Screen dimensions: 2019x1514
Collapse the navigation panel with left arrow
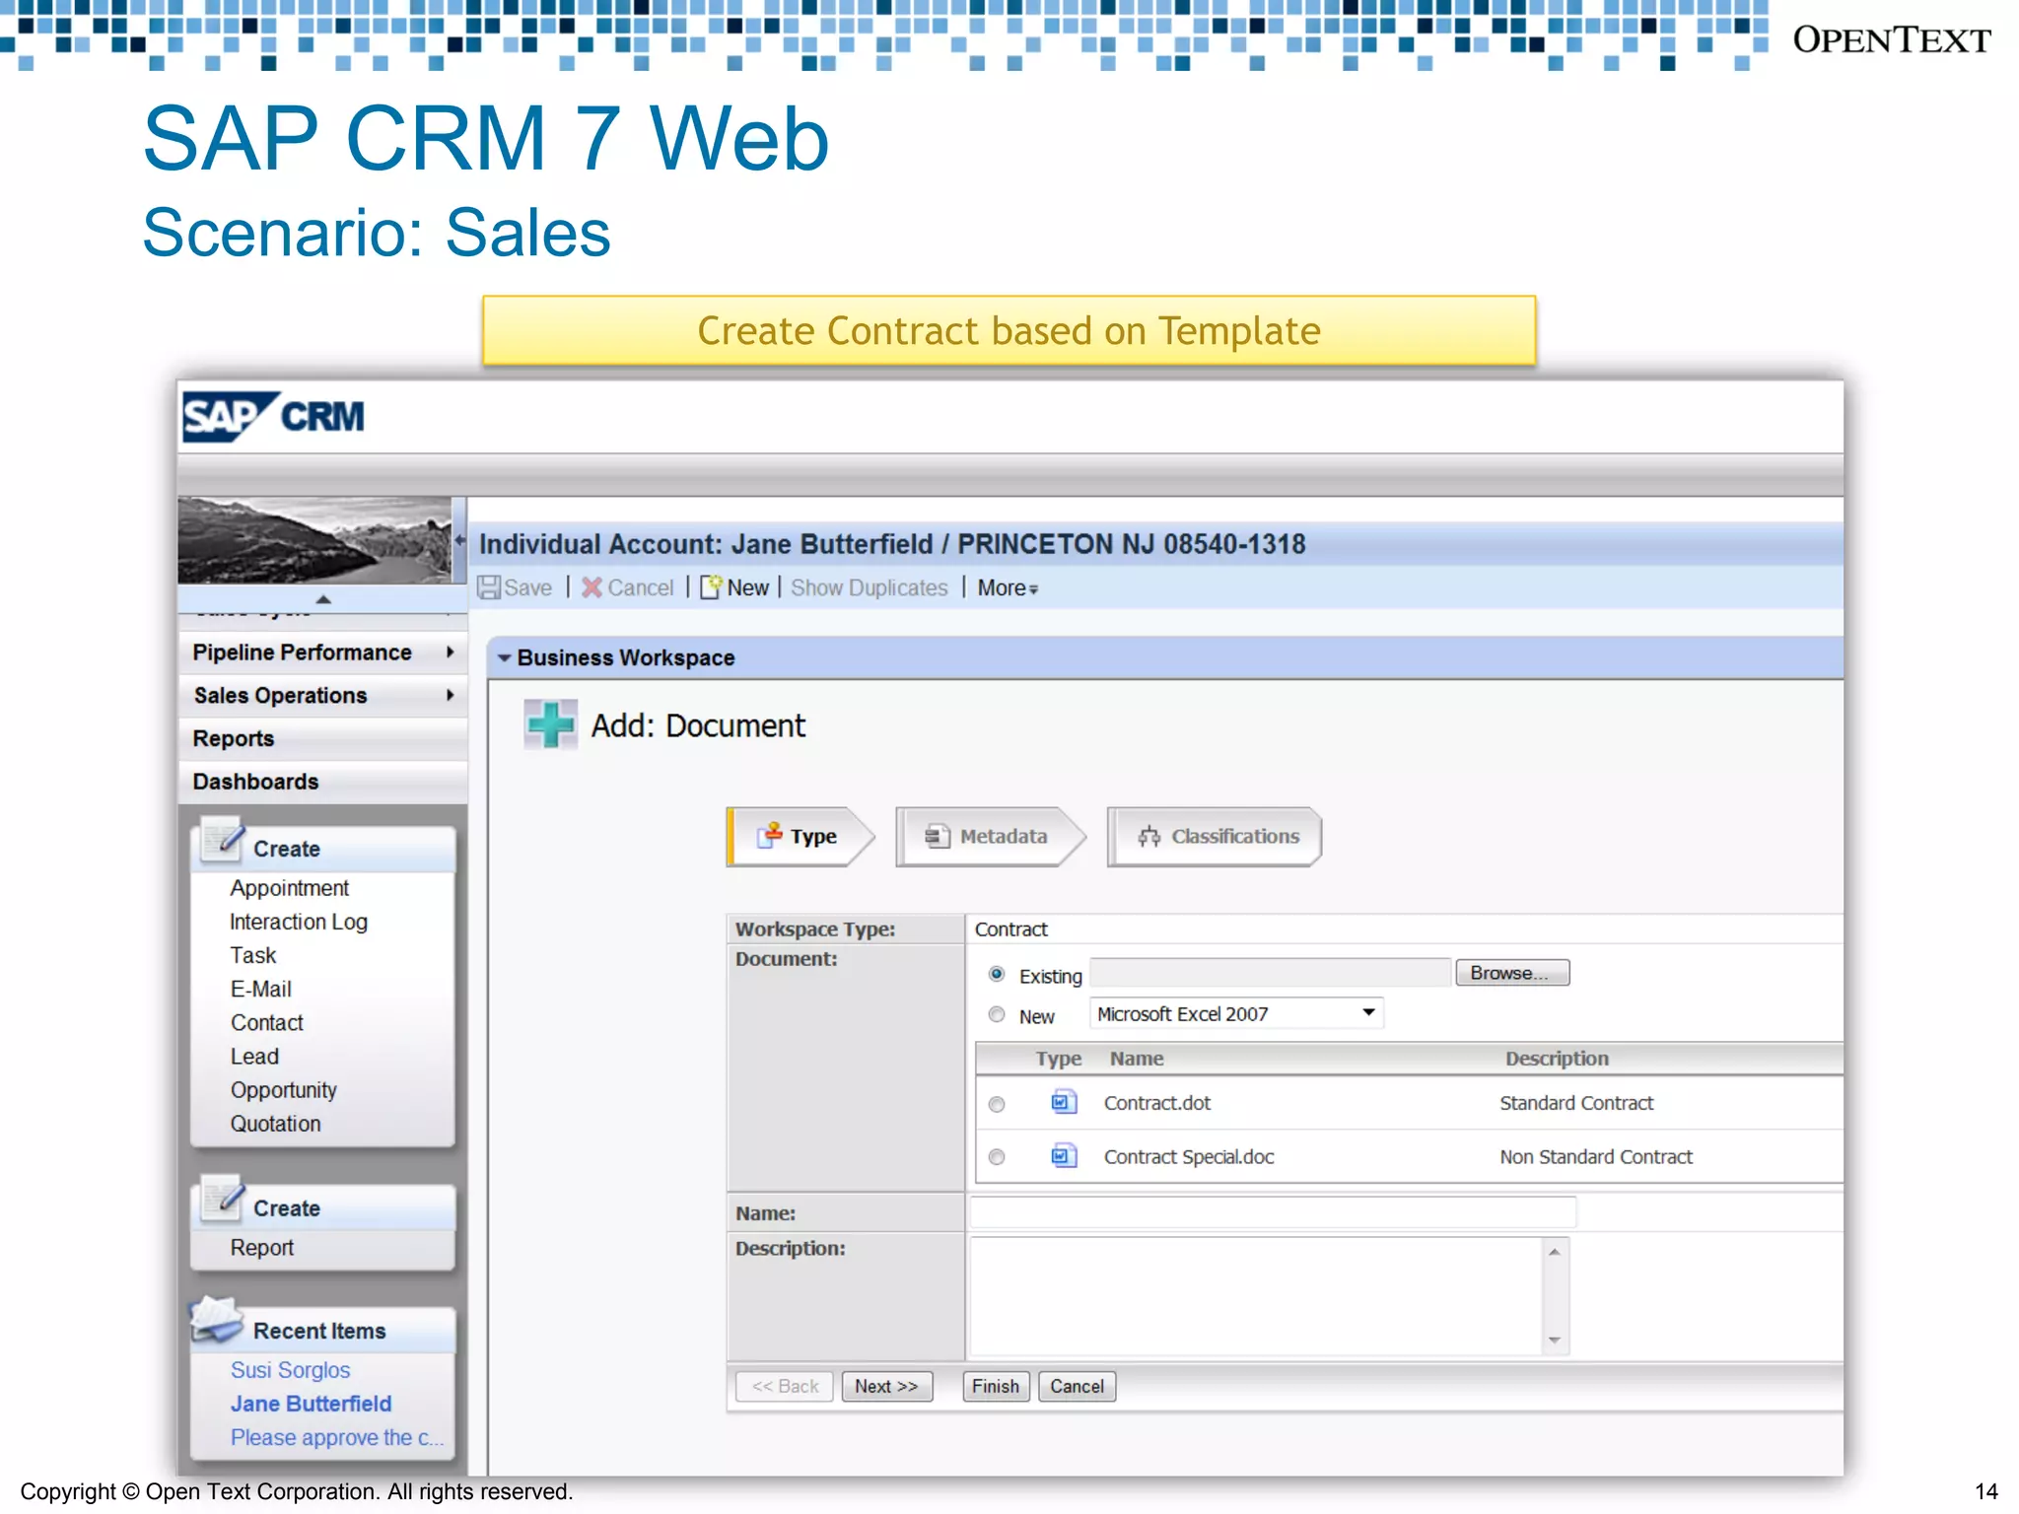pos(459,540)
